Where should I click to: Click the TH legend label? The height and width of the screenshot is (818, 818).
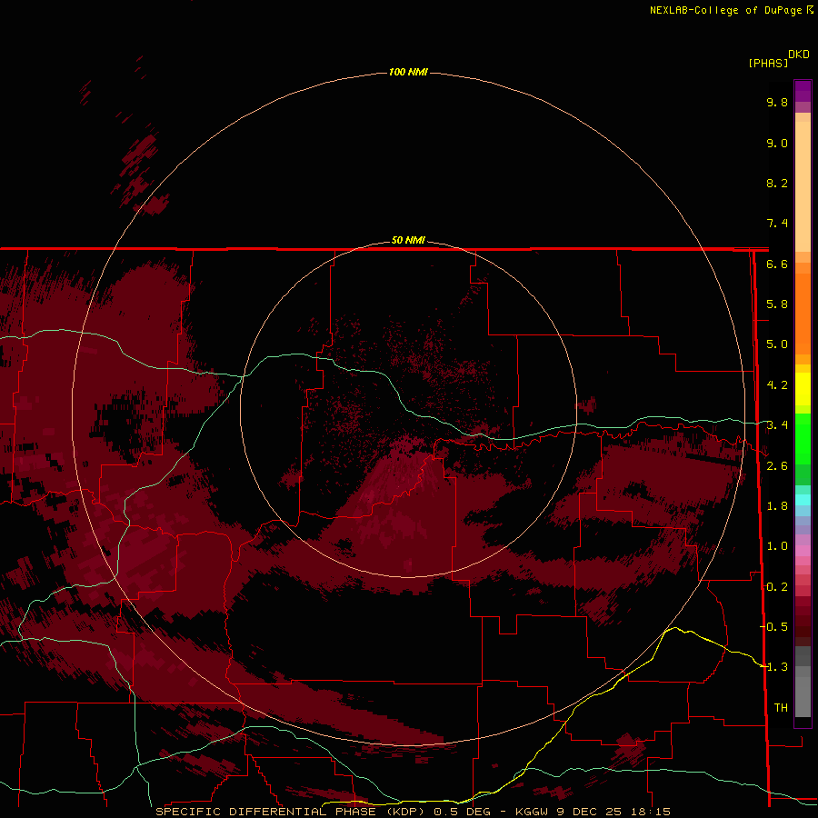coord(781,708)
